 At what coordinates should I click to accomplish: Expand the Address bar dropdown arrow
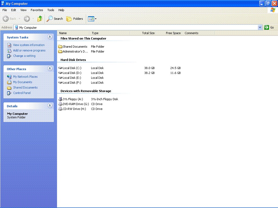tap(260, 27)
